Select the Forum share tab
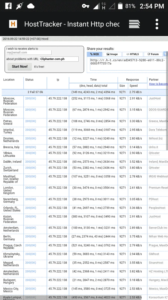Viewport: 168px width, 300px height. point(153,54)
